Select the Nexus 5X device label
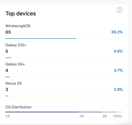 click(x=14, y=83)
